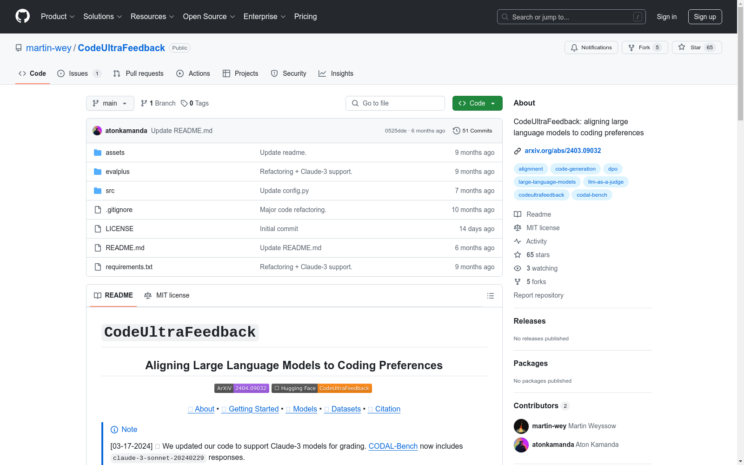Open the CODAL-Bench link in the note
Viewport: 744px width, 465px height.
point(393,446)
